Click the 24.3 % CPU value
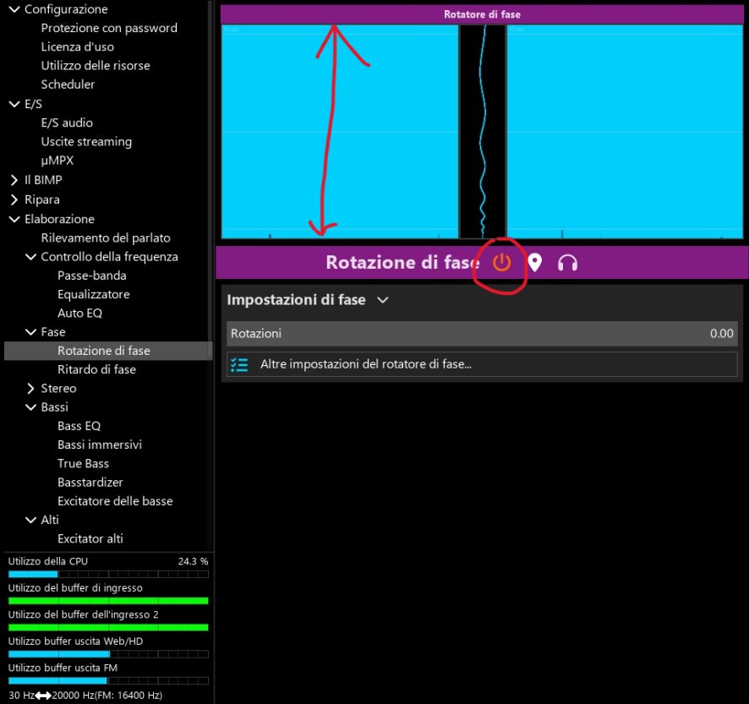Screen dimensions: 749x704 [193, 562]
